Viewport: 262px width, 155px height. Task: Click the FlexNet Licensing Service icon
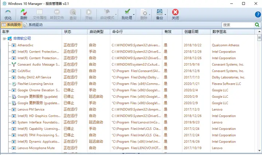point(14,84)
